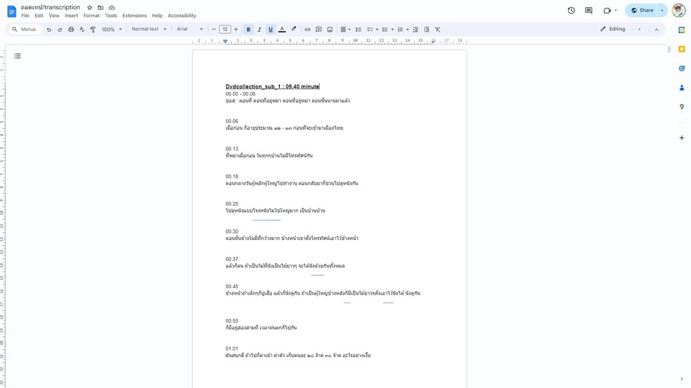Start a Meet video call
Viewport: 691px width, 388px height.
coord(610,10)
